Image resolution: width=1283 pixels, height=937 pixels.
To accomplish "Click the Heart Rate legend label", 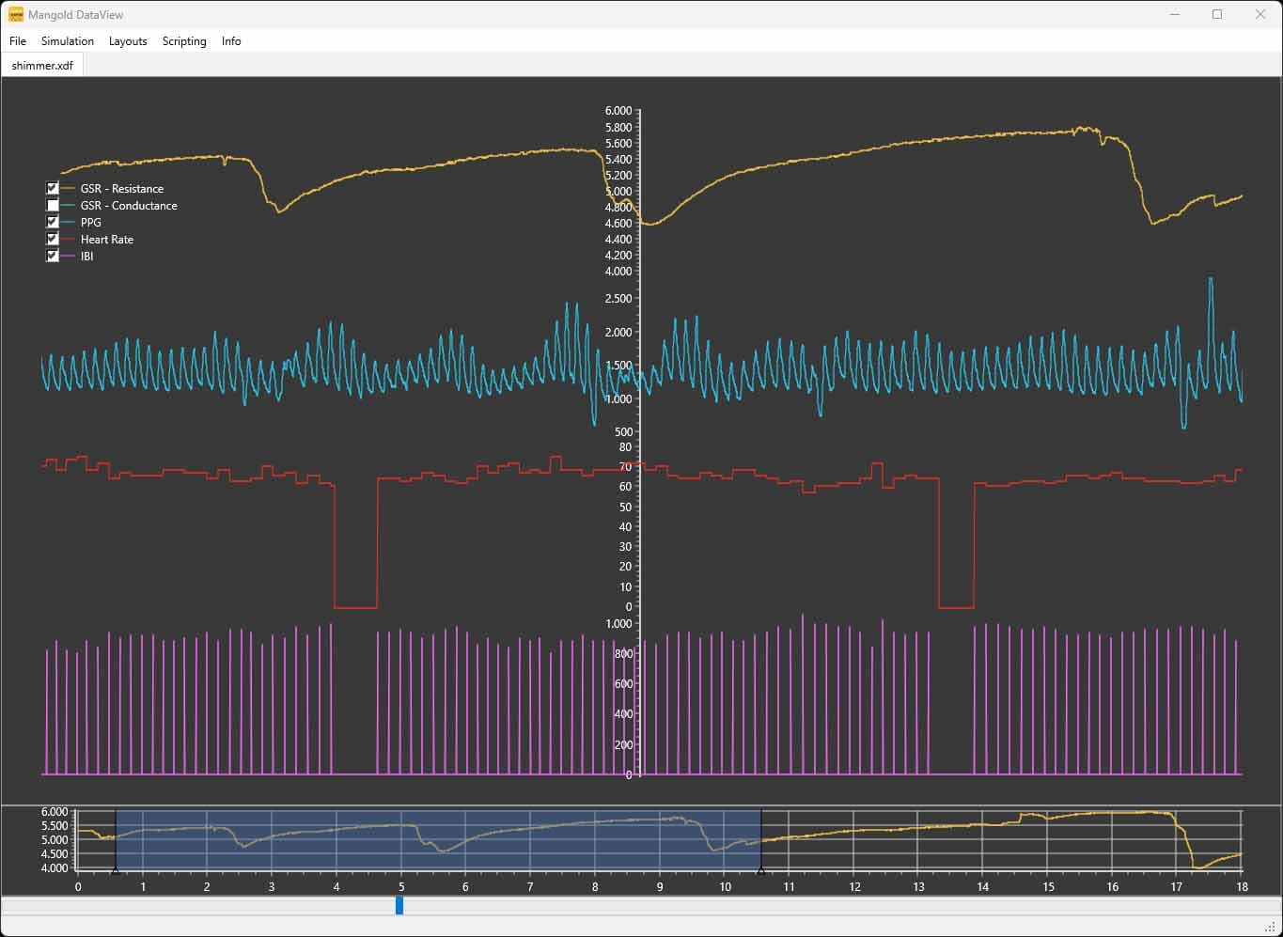I will (107, 240).
